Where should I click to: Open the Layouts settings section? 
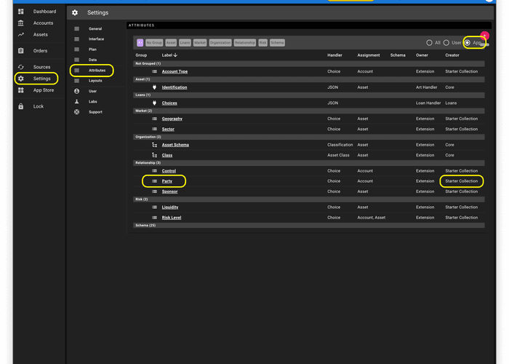95,81
